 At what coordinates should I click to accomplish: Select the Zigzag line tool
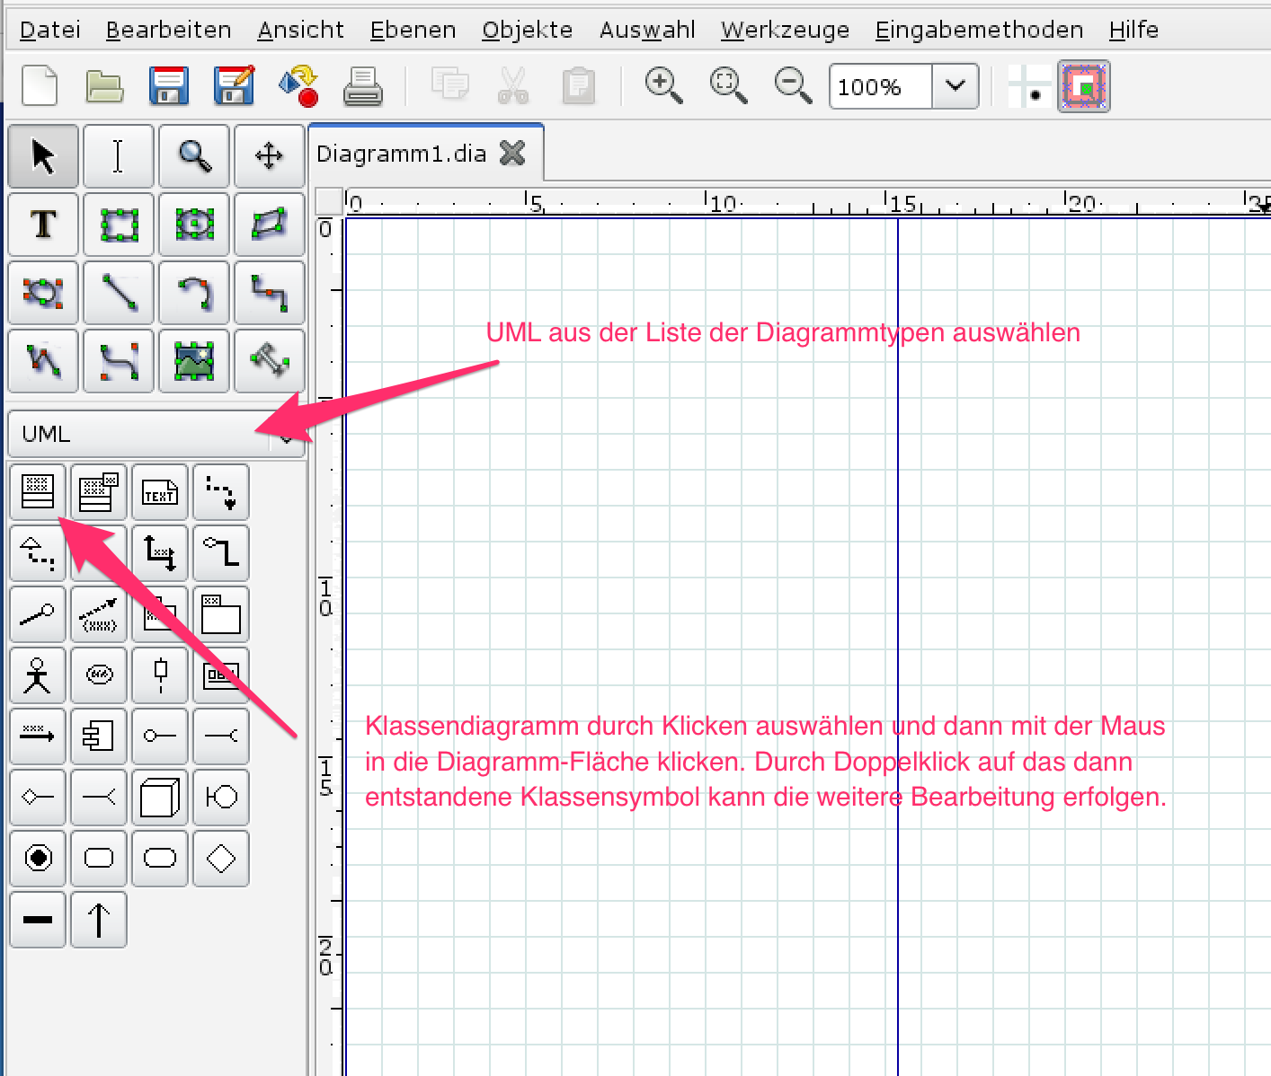(x=270, y=293)
